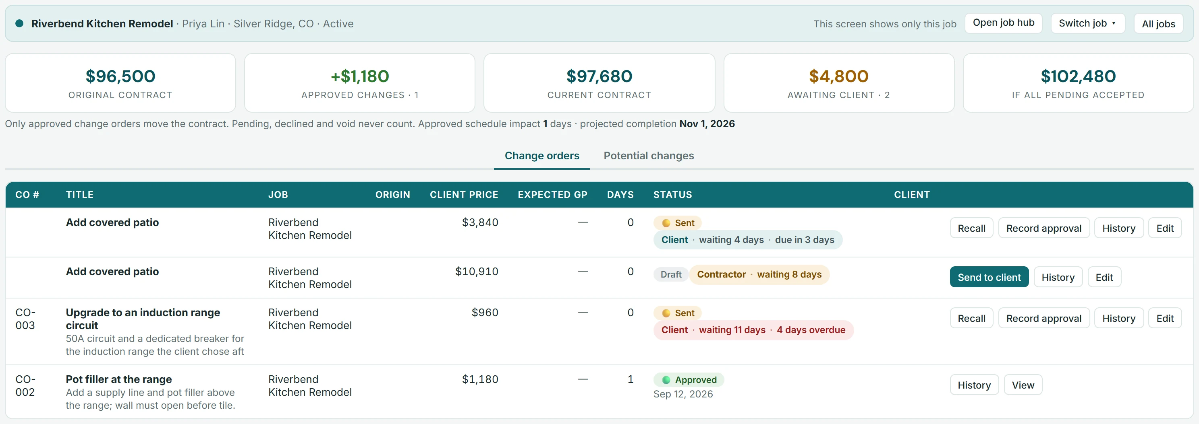The width and height of the screenshot is (1199, 424).
Task: Record approval for $3,840 covered patio
Action: [1043, 228]
